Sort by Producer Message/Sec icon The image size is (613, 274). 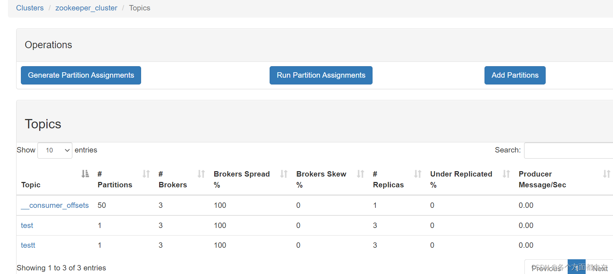pyautogui.click(x=607, y=174)
